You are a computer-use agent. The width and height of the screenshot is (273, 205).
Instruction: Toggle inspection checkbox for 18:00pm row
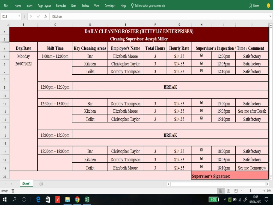coord(201,150)
